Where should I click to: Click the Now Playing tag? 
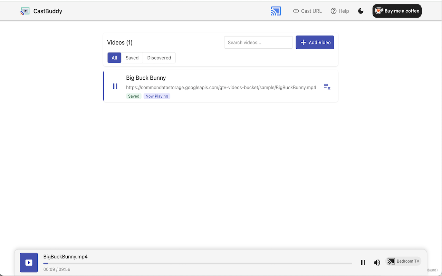(157, 96)
